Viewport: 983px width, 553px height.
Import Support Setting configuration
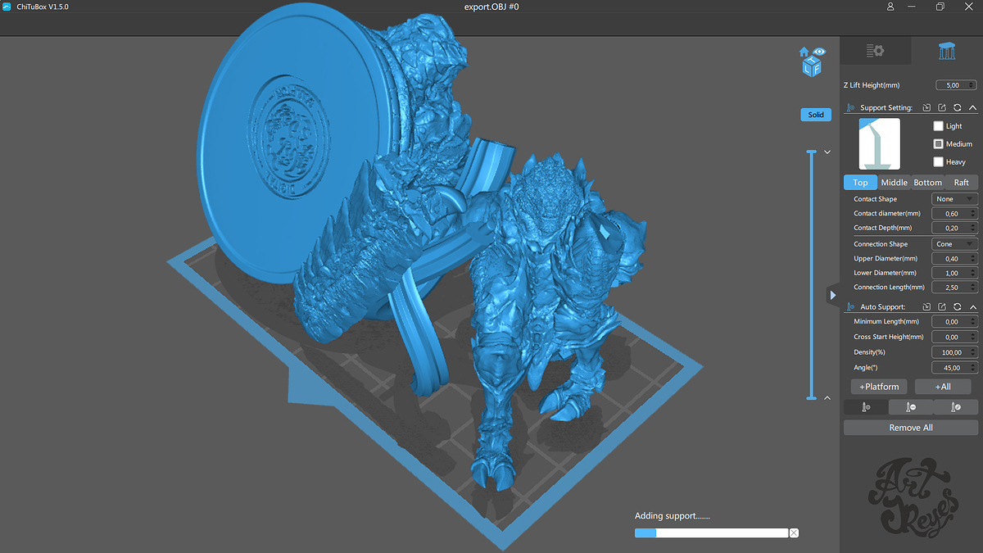click(926, 108)
